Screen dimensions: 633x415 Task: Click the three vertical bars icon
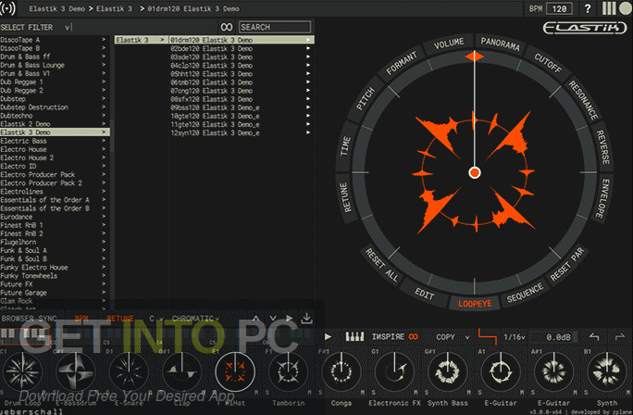[x=609, y=8]
